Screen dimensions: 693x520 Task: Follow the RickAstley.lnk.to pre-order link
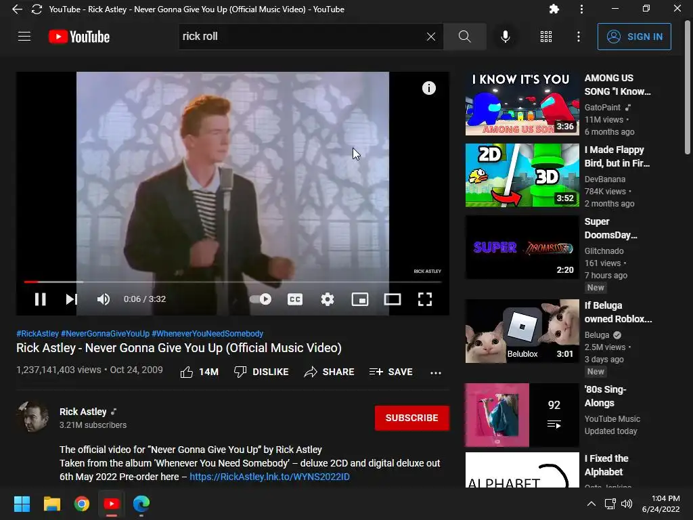(x=269, y=477)
